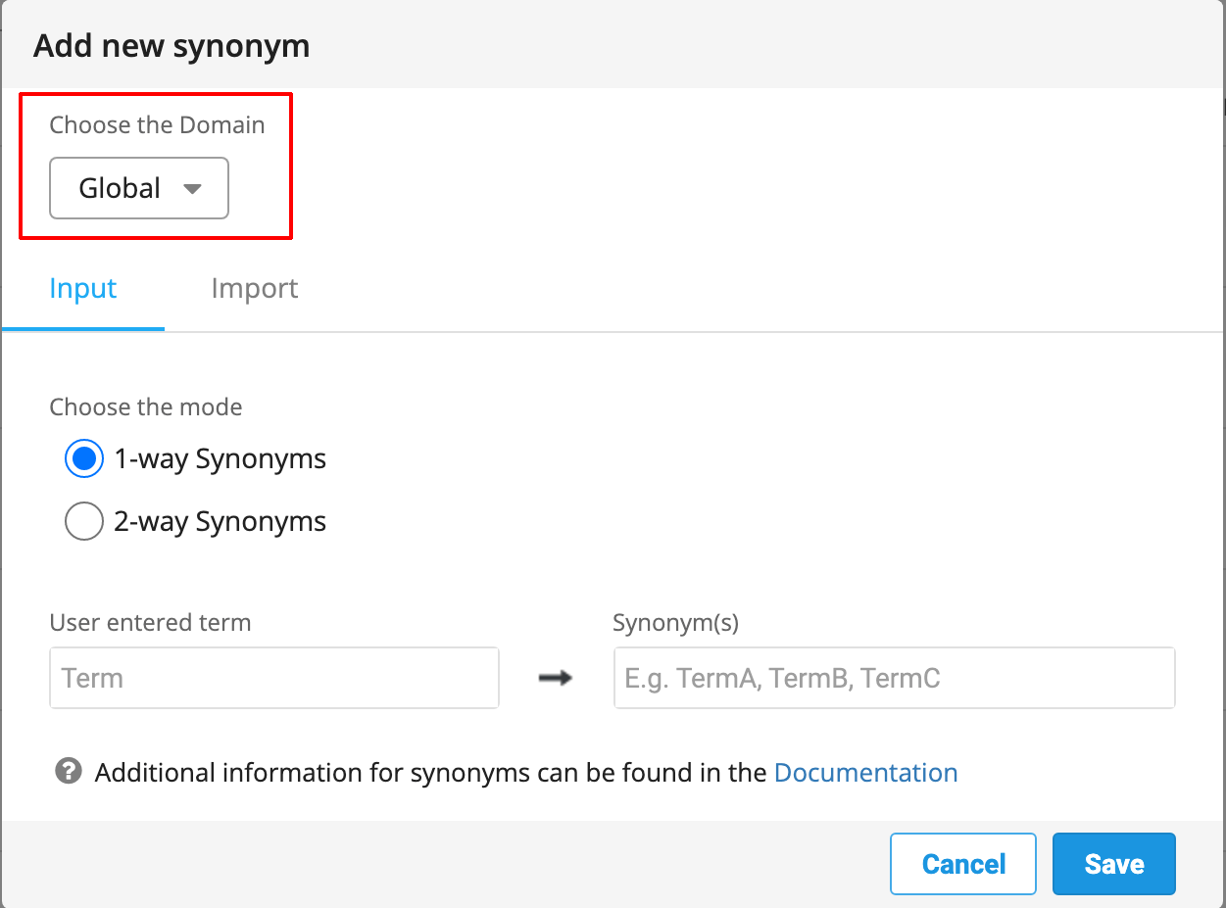Click the User entered term label
The height and width of the screenshot is (908, 1226).
pyautogui.click(x=150, y=622)
